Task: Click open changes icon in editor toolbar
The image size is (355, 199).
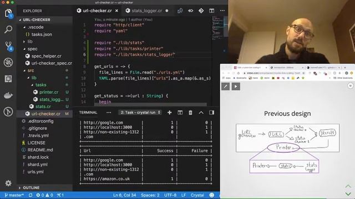Action: tap(180, 11)
